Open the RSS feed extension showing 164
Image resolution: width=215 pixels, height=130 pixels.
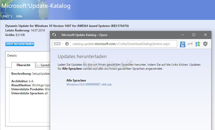183,44
